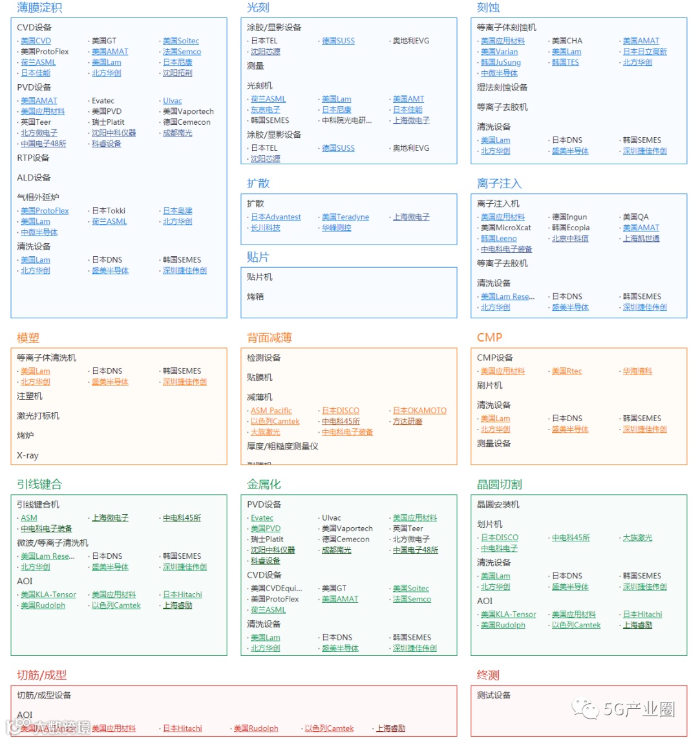Open 中微半导体 link in 刻蚀 section
Image resolution: width=698 pixels, height=740 pixels.
click(x=499, y=74)
